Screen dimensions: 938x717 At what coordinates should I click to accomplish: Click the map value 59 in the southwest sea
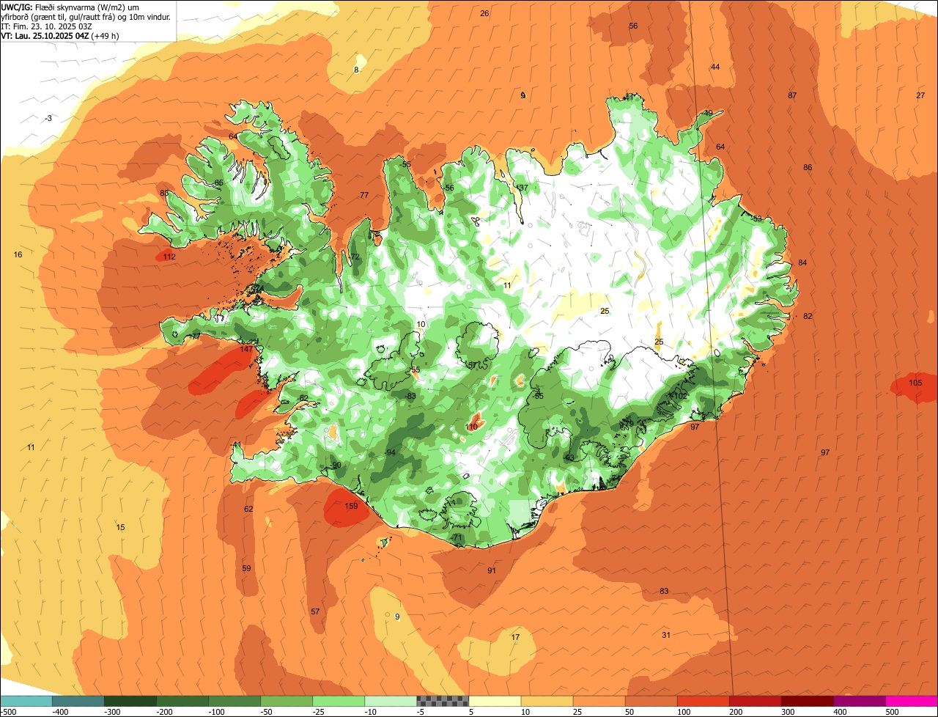(x=246, y=568)
